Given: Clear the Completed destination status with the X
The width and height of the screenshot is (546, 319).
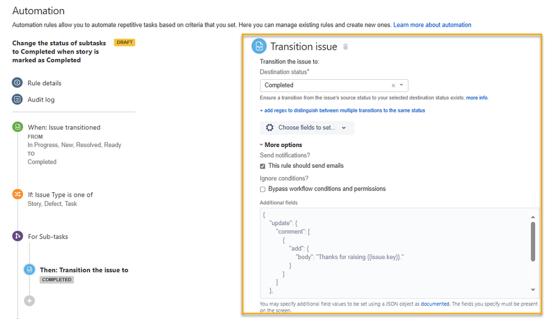Looking at the screenshot, I should tap(393, 86).
